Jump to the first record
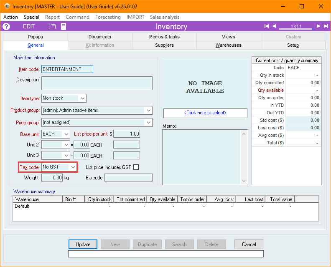Screen dimensions: 331x267 click(267, 26)
